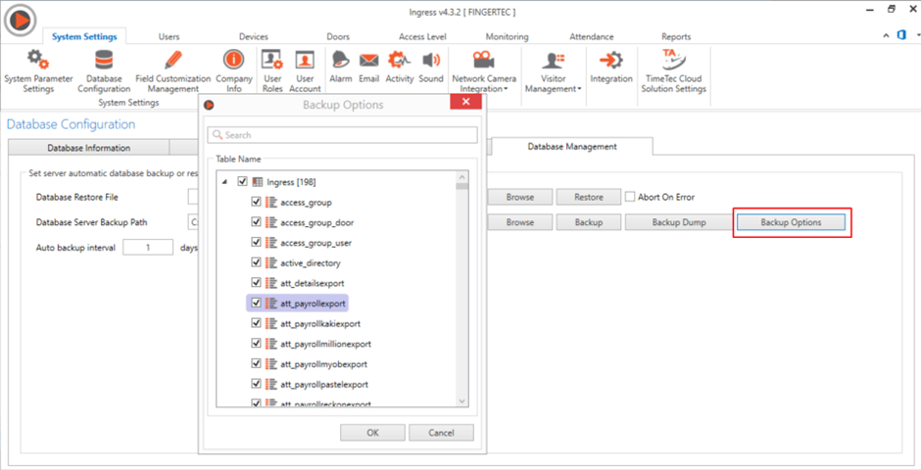Image resolution: width=921 pixels, height=470 pixels.
Task: Open the Database Management tab
Action: pyautogui.click(x=572, y=146)
